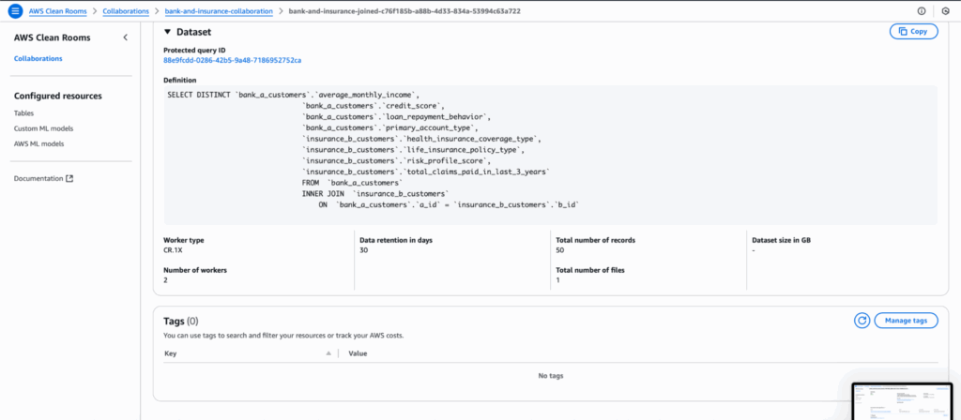Click the Dataset section heading
Image resolution: width=961 pixels, height=420 pixels.
(193, 31)
